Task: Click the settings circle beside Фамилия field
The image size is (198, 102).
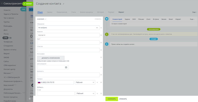Action: coord(101,35)
